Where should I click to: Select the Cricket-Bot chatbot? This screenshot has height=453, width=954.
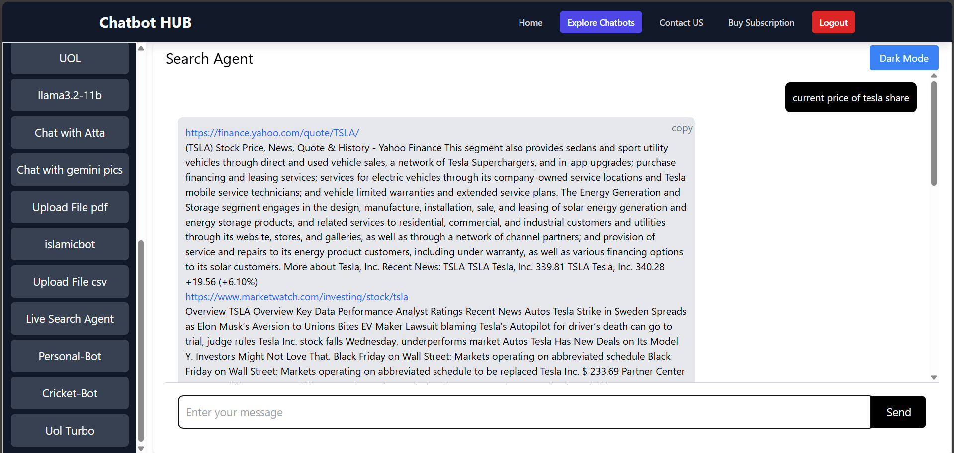click(x=70, y=393)
